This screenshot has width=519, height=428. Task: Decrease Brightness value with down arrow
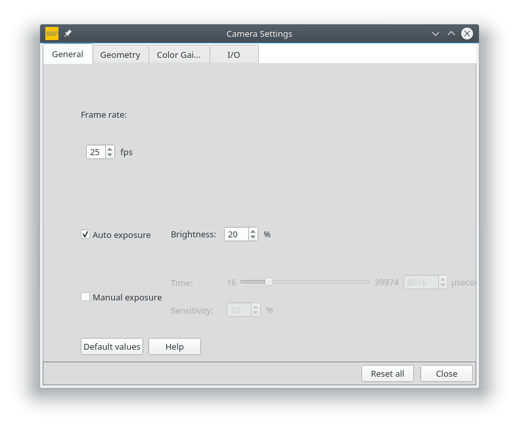253,237
